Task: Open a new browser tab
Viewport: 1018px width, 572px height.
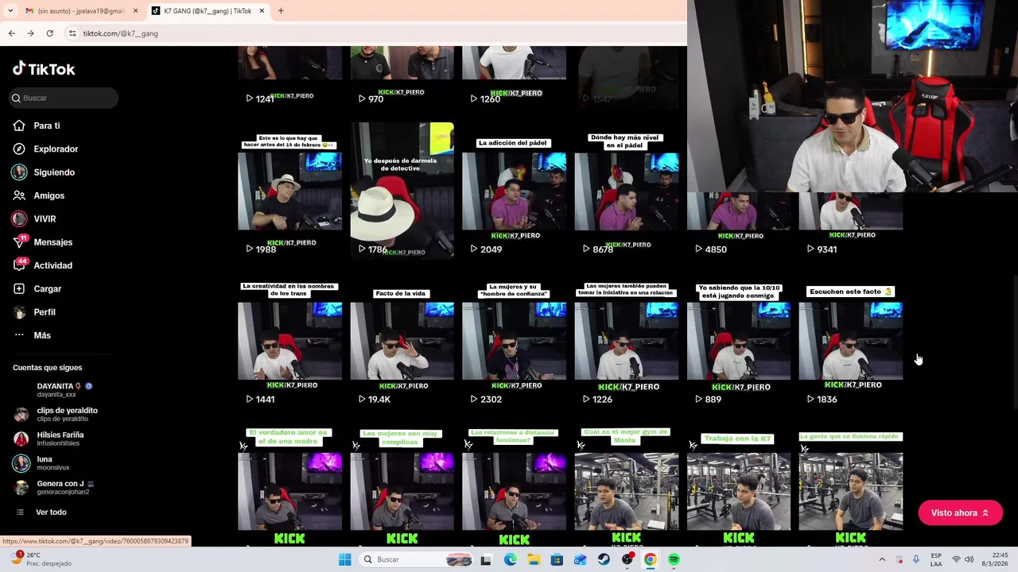Action: click(x=281, y=11)
